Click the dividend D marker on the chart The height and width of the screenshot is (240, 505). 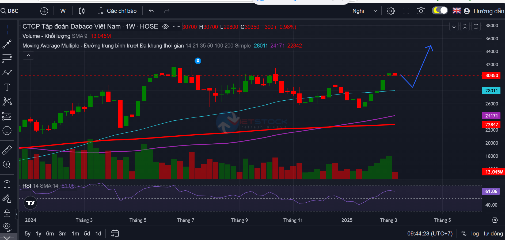[x=198, y=61]
